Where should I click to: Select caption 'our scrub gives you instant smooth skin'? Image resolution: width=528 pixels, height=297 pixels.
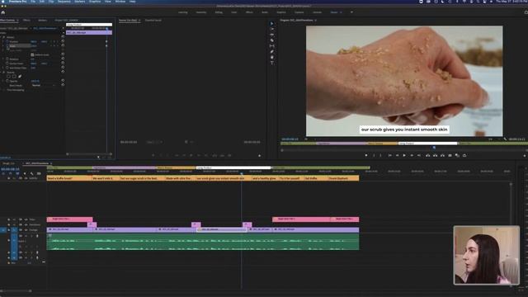tap(223, 178)
